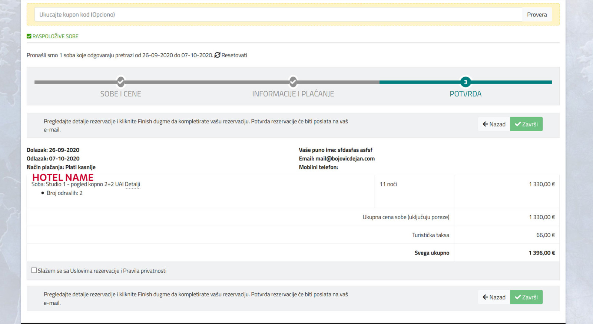This screenshot has height=324, width=593.
Task: Focus the 'Ukucajte kupon kod' input field
Action: tap(278, 15)
